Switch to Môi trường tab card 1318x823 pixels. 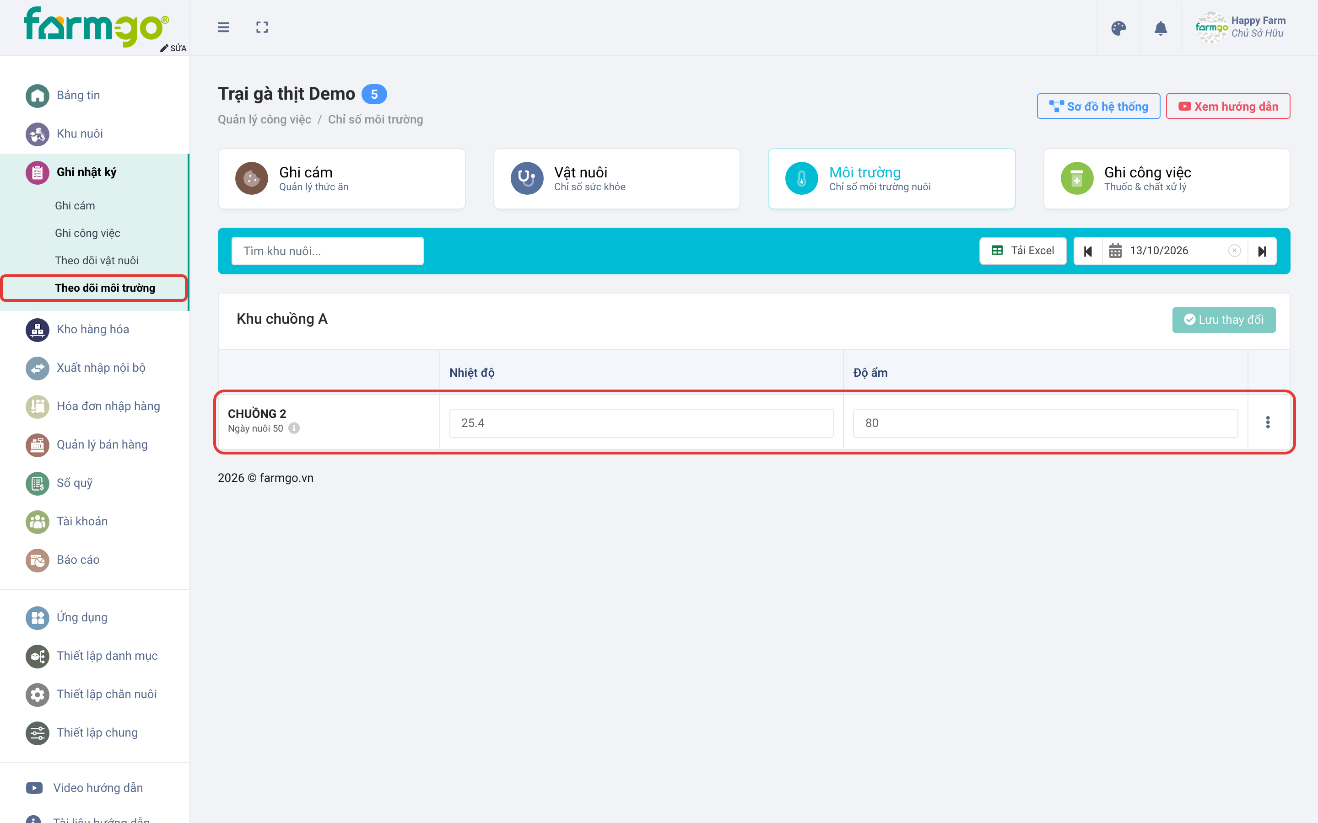(891, 178)
